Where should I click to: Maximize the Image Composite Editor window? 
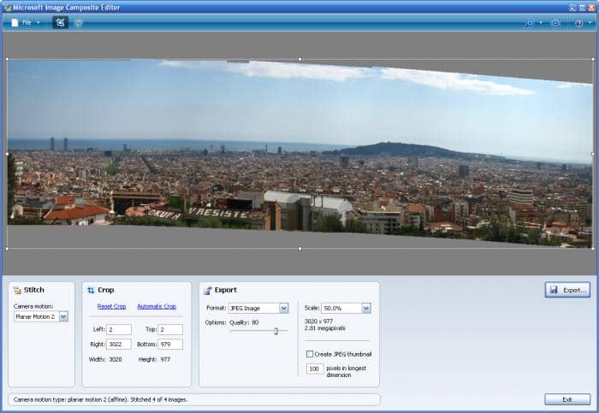[x=582, y=7]
